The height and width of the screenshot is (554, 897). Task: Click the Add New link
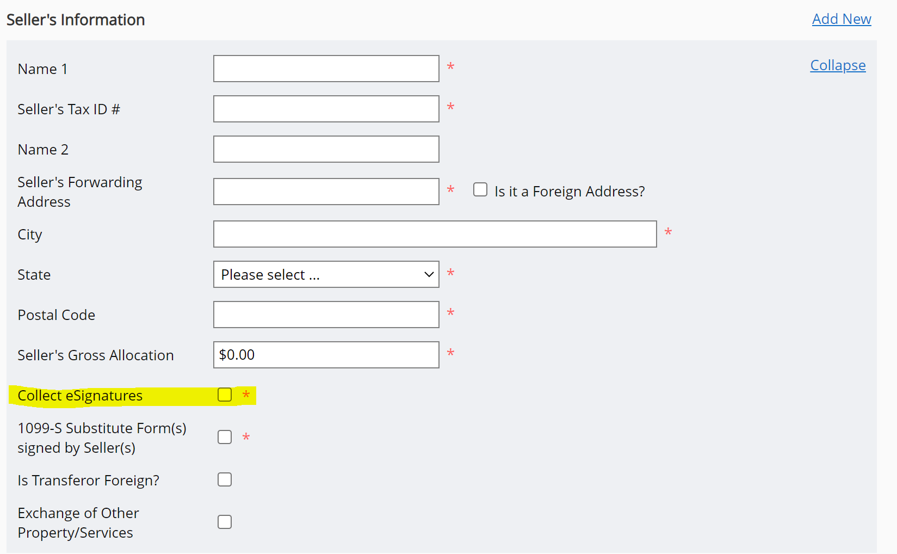pos(841,19)
